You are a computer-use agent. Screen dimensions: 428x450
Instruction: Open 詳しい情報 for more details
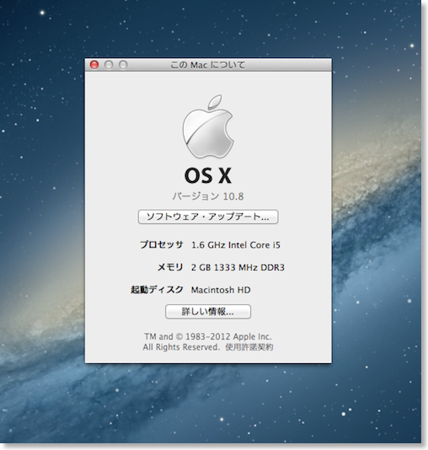pyautogui.click(x=208, y=312)
